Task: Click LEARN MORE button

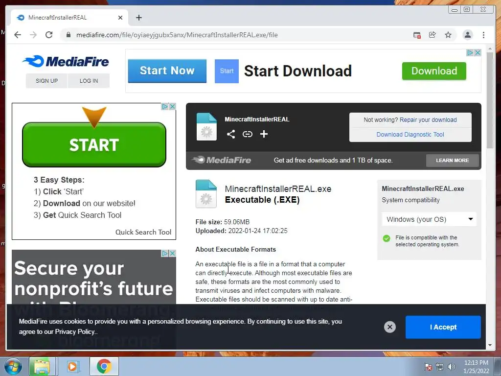Action: tap(452, 160)
